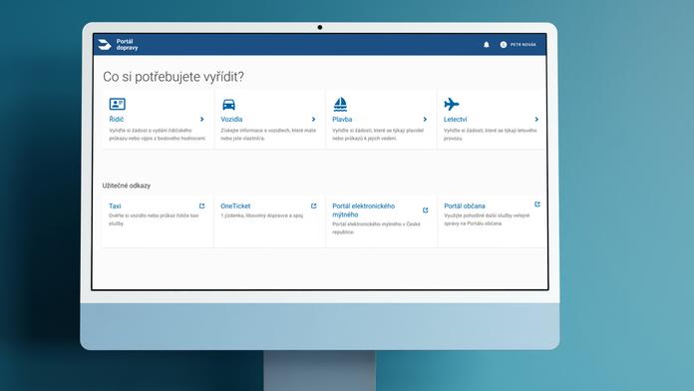Click the OneTicket description text
The height and width of the screenshot is (391, 694).
tap(261, 215)
